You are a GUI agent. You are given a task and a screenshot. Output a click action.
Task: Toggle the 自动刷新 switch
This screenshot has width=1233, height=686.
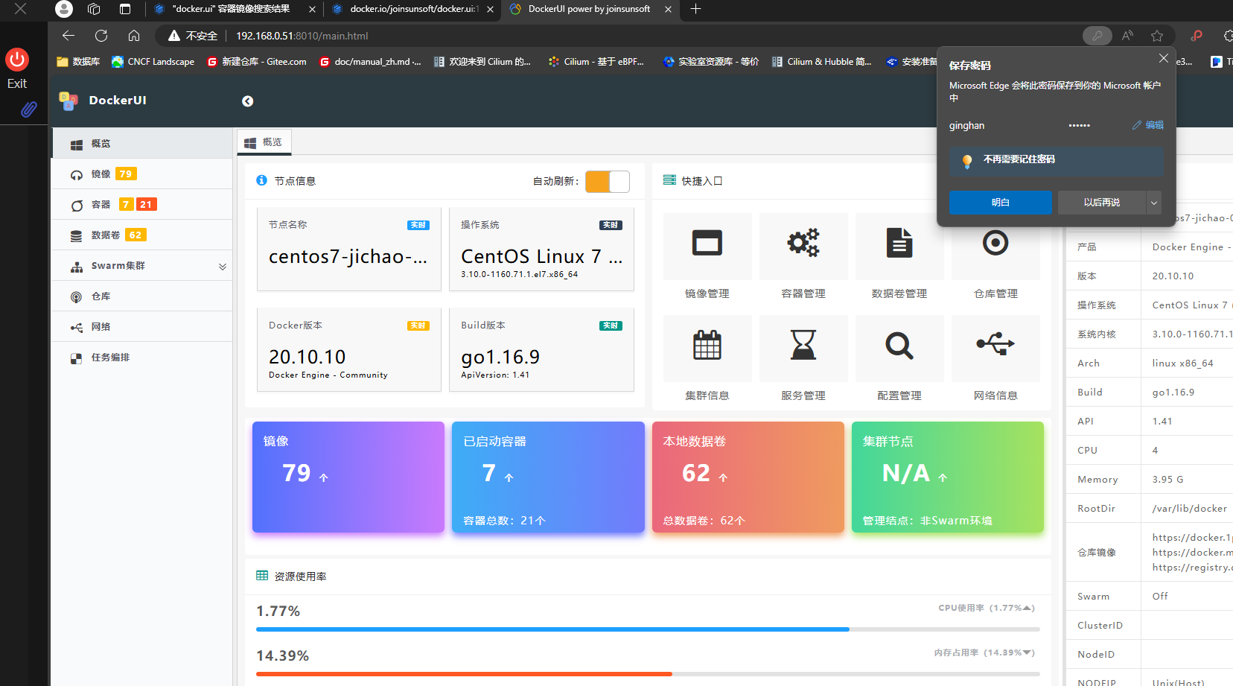608,181
